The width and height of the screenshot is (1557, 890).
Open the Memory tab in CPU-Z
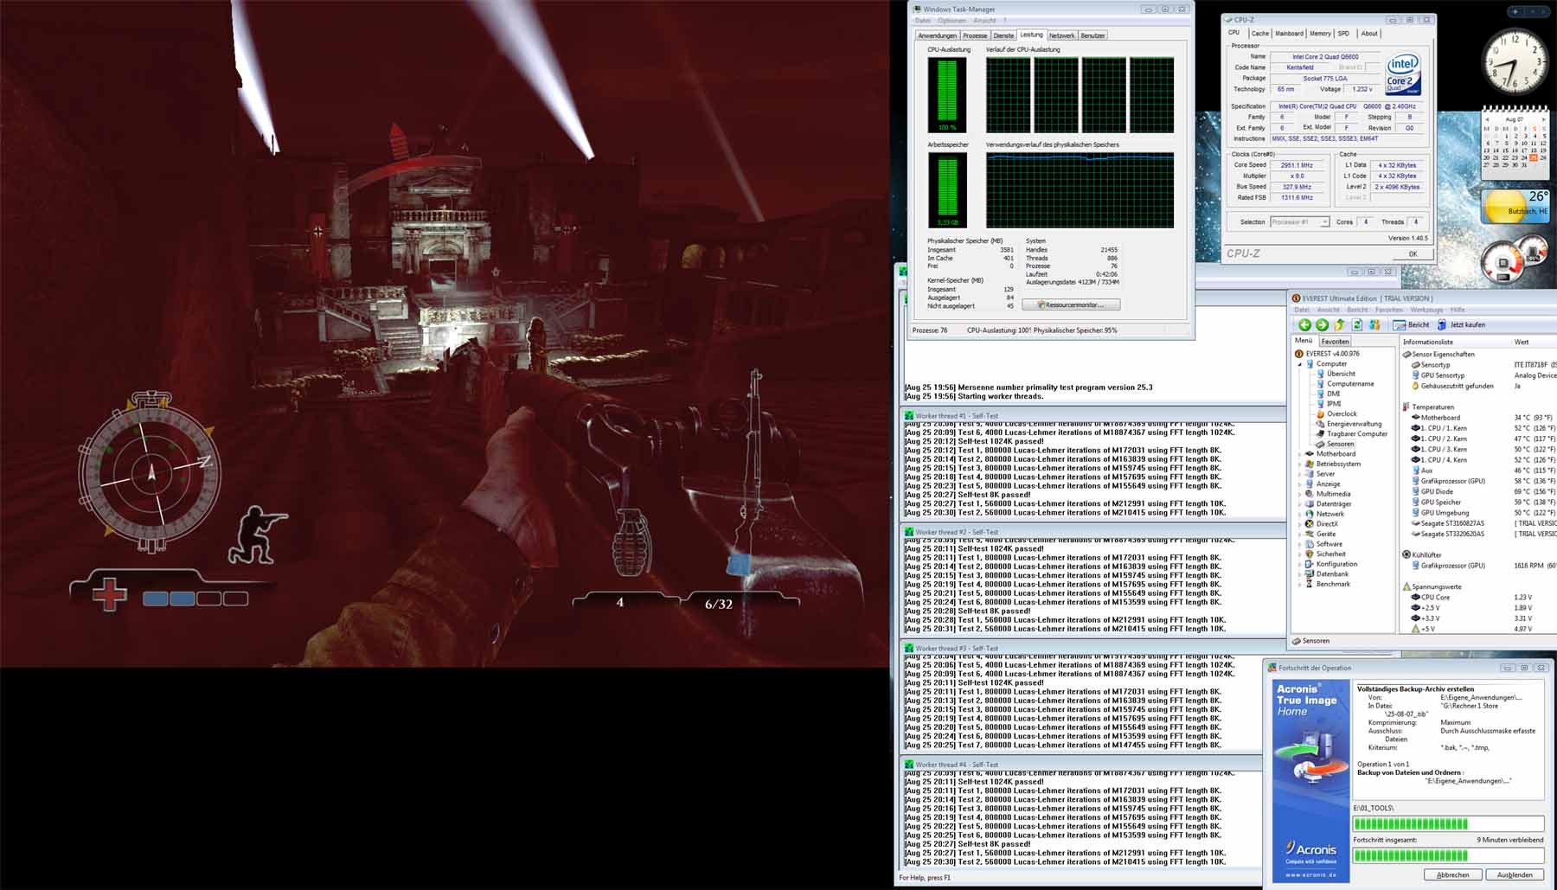click(1320, 34)
